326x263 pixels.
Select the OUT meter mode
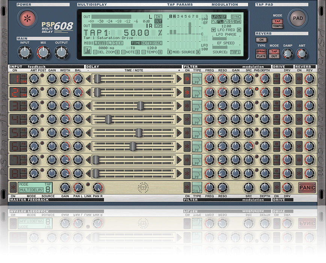pyautogui.click(x=158, y=21)
